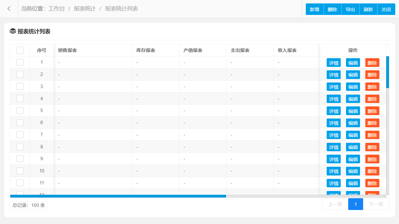Click the back arrow icon
Screen dimensions: 399x224
[9, 9]
